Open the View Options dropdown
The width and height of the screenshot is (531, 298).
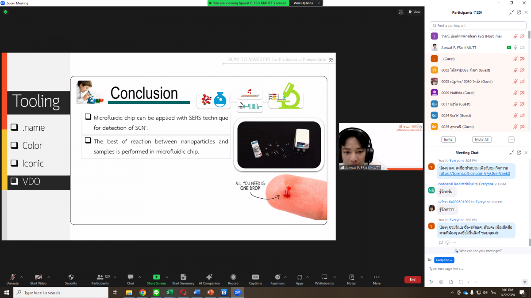coord(306,3)
